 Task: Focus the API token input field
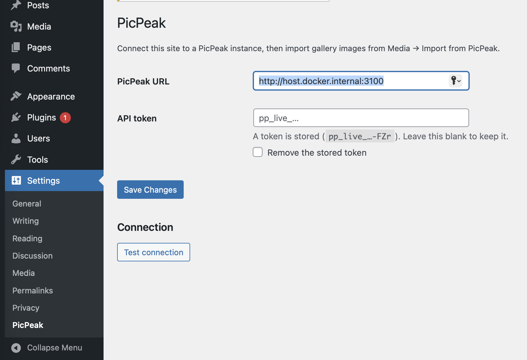361,118
